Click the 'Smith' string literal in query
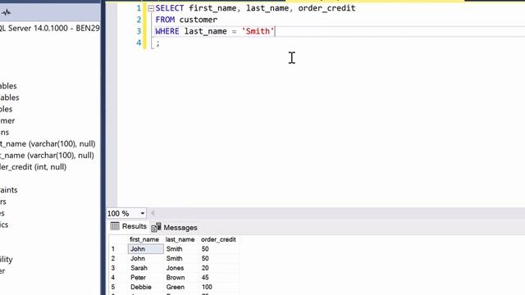The image size is (525, 295). pos(258,31)
